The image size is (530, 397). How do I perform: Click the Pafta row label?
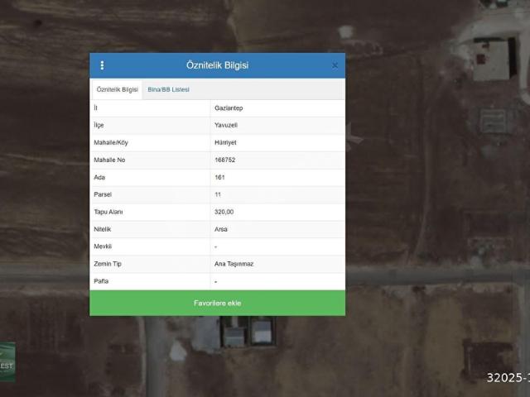pyautogui.click(x=101, y=281)
